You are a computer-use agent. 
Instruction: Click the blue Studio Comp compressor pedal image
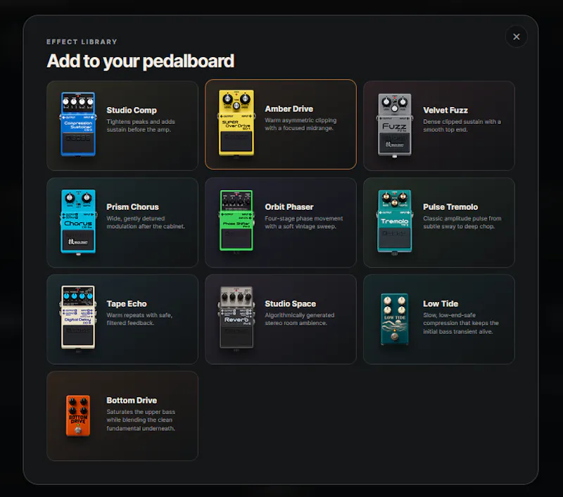point(78,125)
